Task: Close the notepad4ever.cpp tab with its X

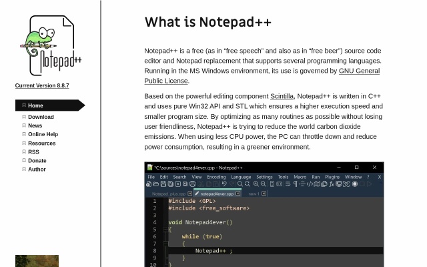Action: pyautogui.click(x=238, y=194)
